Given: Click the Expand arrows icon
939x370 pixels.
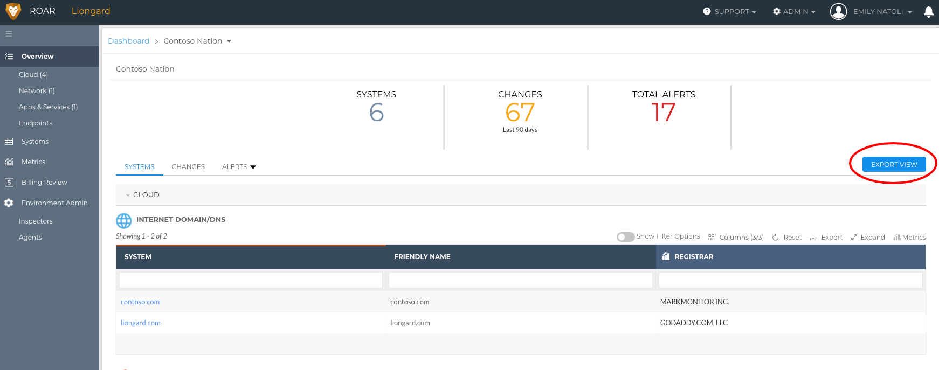Looking at the screenshot, I should 854,238.
